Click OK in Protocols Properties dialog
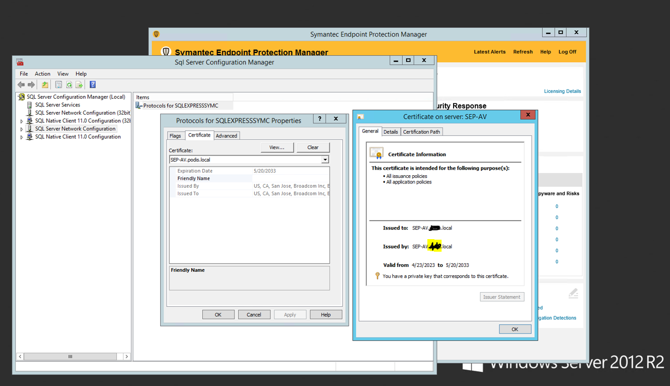The image size is (670, 386). coord(218,314)
